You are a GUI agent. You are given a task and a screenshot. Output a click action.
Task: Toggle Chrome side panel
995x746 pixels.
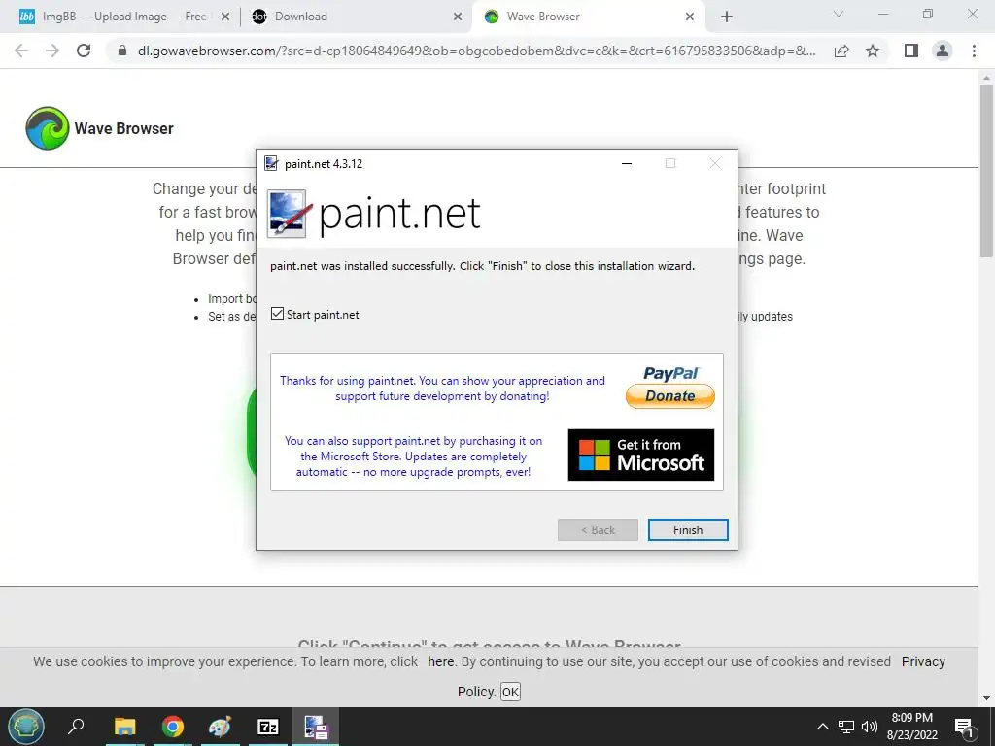click(x=911, y=51)
